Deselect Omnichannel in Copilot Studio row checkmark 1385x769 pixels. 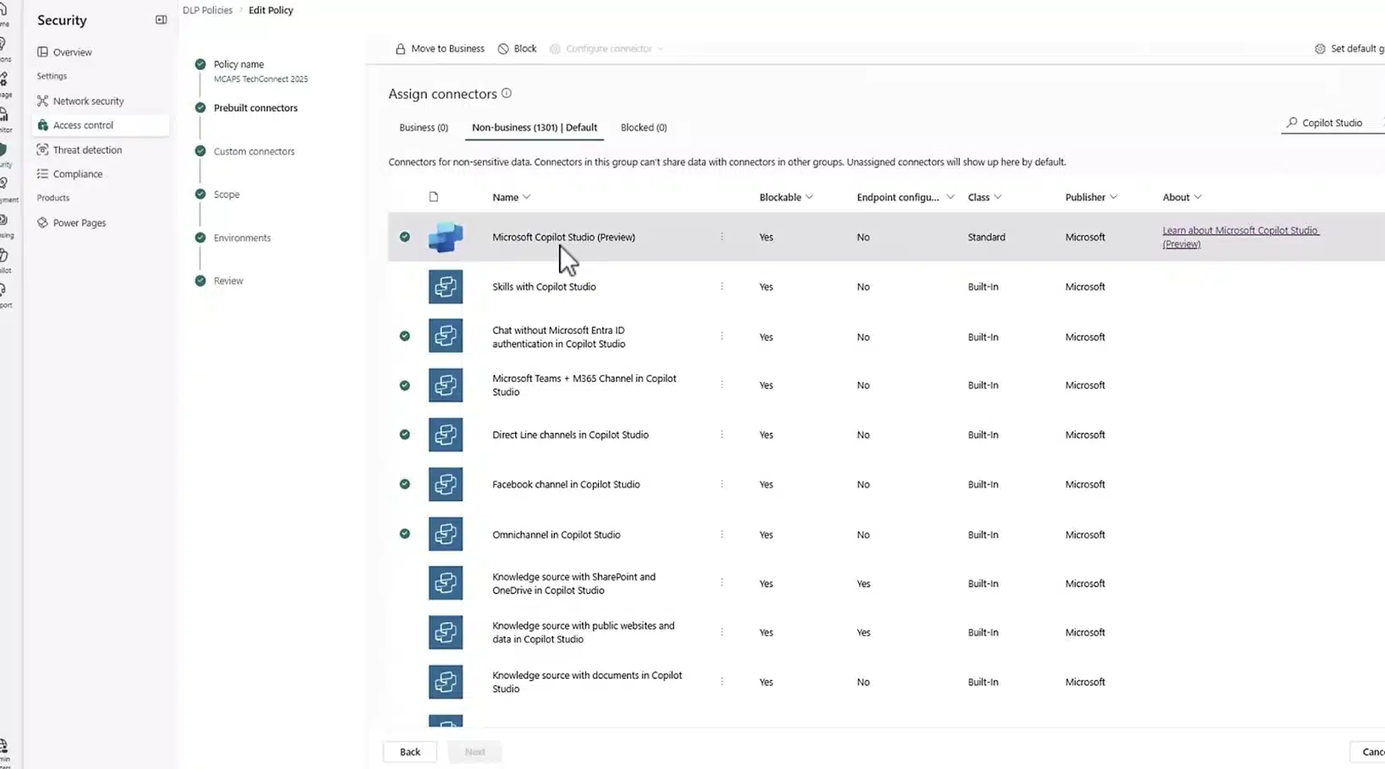pos(405,534)
